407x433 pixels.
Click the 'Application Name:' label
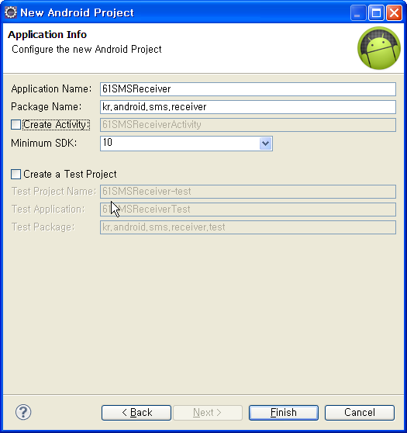[51, 89]
